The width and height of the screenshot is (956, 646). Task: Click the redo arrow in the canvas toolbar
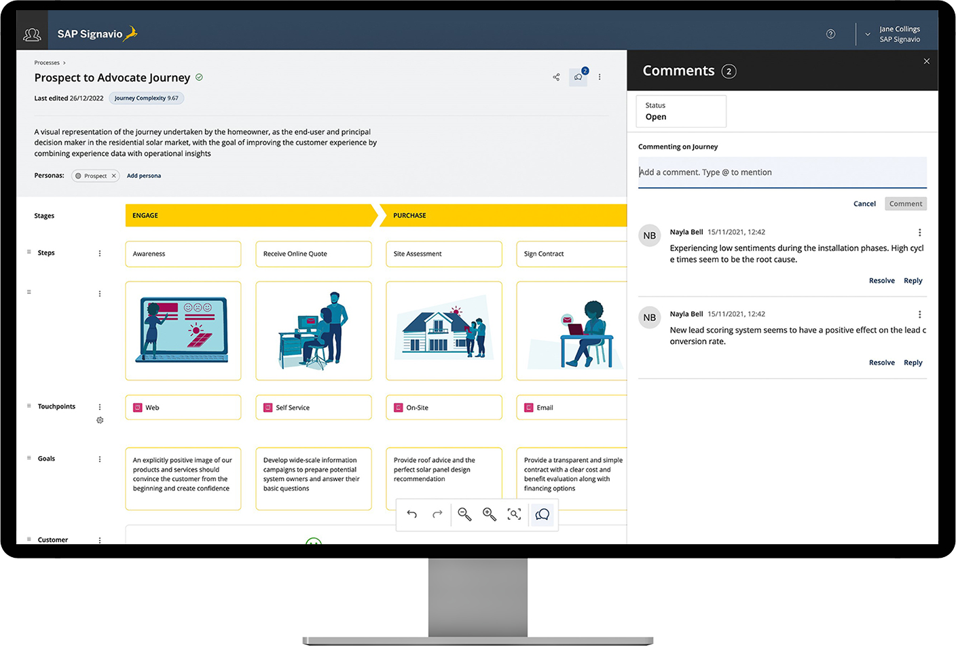coord(438,515)
